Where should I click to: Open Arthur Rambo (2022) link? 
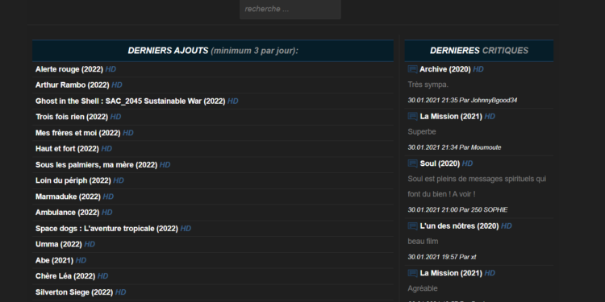[x=72, y=85]
